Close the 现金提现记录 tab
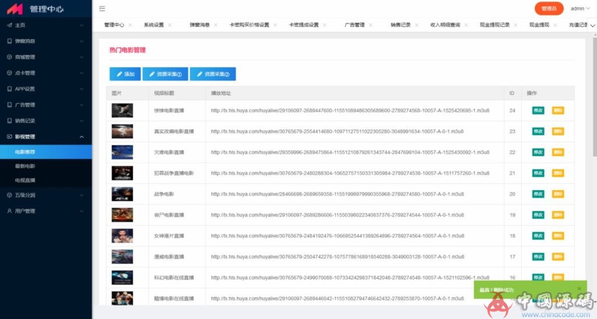Image resolution: width=597 pixels, height=319 pixels. click(515, 25)
